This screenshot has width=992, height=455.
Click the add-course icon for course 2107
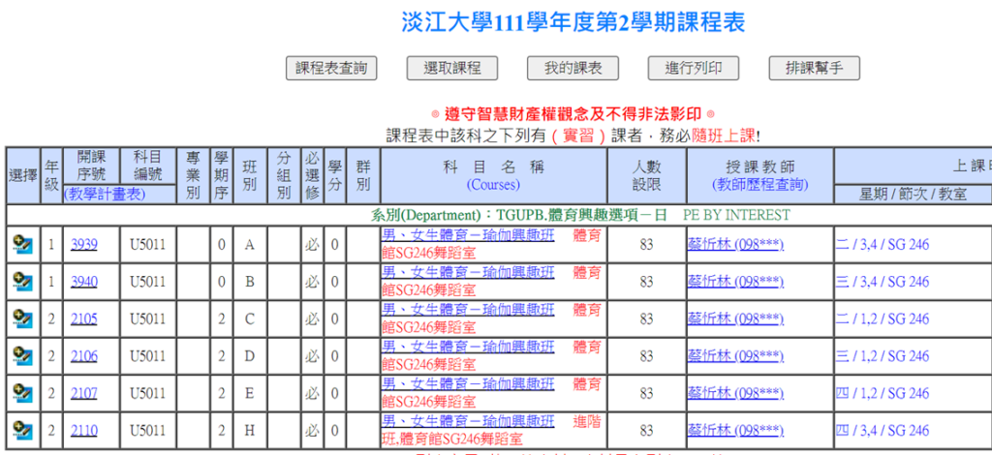tap(23, 394)
